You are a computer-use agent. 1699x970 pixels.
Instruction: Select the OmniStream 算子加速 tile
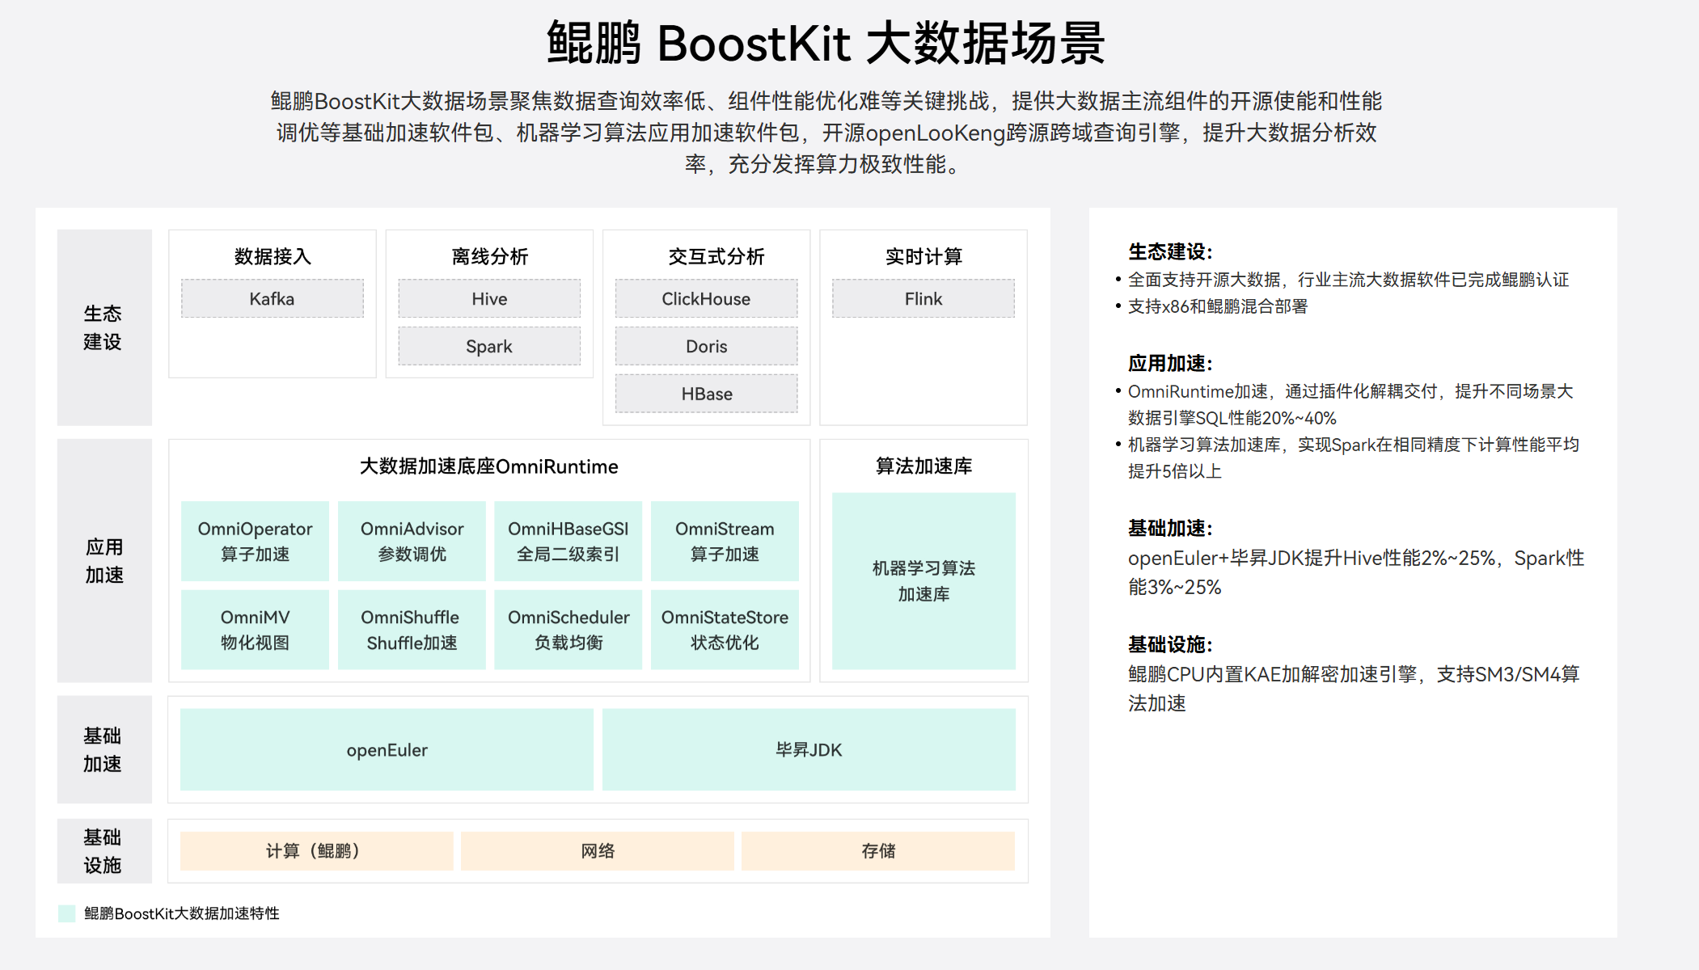(725, 541)
